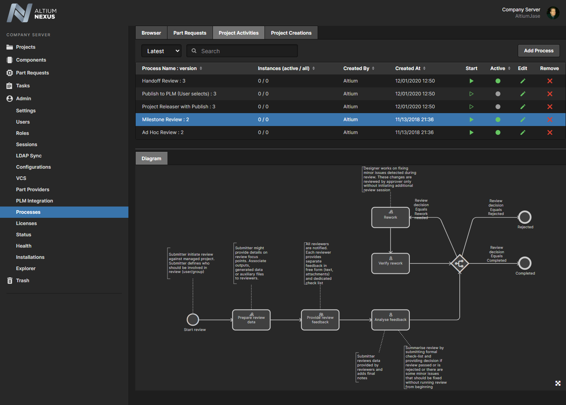Open the Project Creations tab
Image resolution: width=566 pixels, height=405 pixels.
click(x=291, y=33)
